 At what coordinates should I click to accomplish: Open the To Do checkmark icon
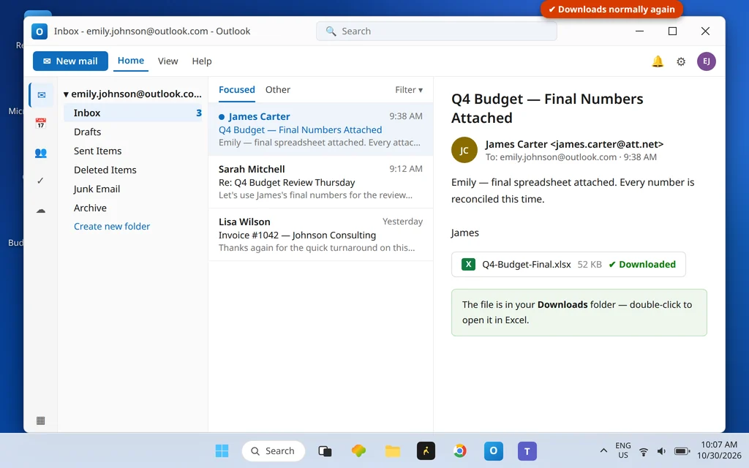click(x=41, y=181)
